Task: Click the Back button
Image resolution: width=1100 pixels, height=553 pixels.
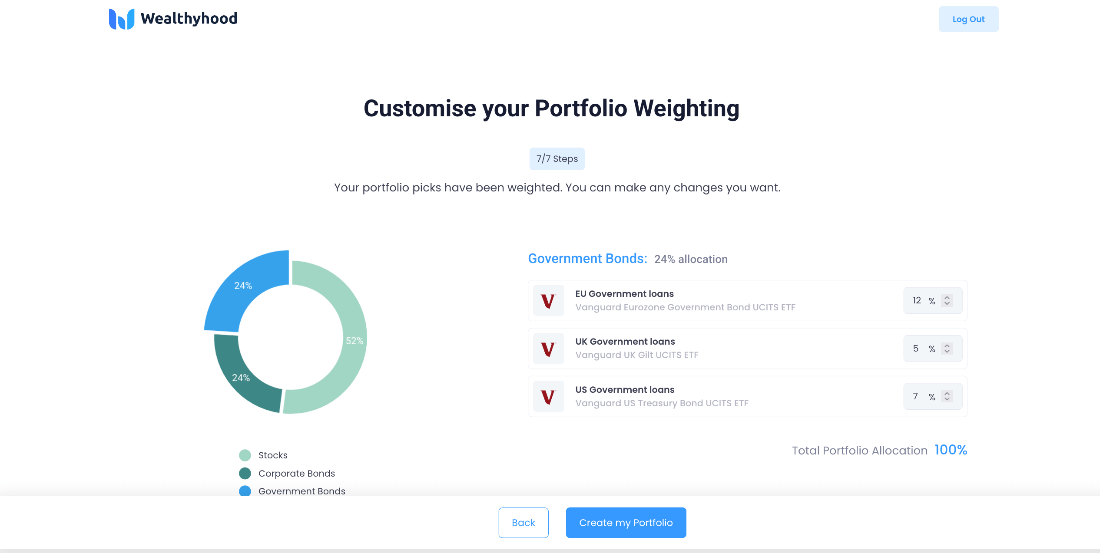Action: click(x=523, y=523)
